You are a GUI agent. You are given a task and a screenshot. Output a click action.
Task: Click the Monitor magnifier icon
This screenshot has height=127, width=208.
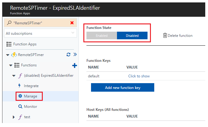click(20, 107)
